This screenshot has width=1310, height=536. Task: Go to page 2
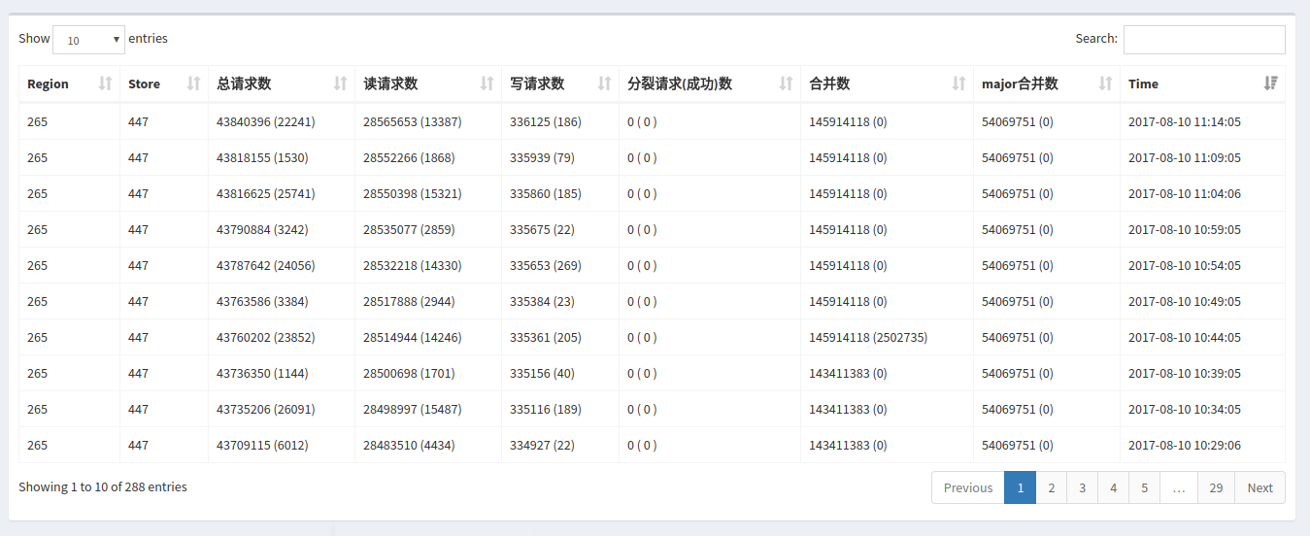tap(1051, 487)
